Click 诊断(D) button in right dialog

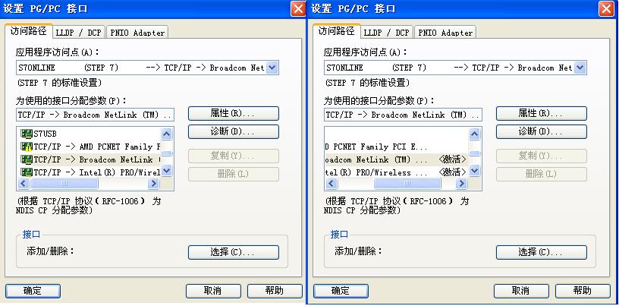541,131
